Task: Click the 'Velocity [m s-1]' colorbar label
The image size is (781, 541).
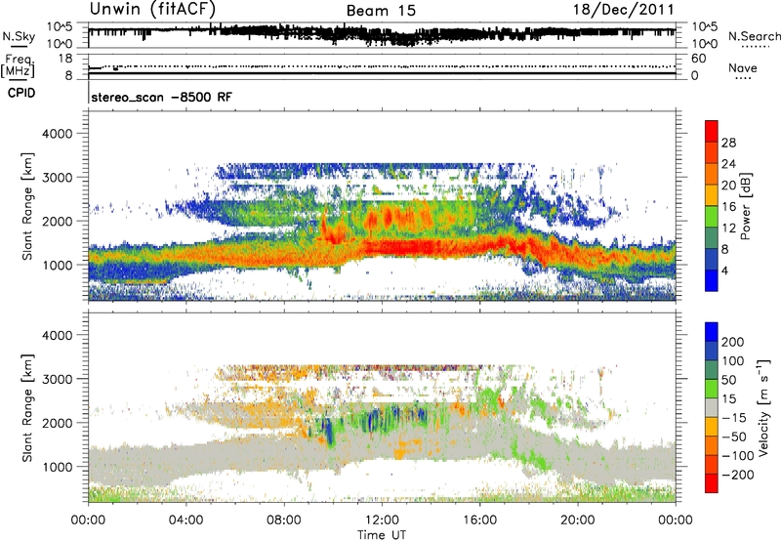Action: [x=762, y=407]
